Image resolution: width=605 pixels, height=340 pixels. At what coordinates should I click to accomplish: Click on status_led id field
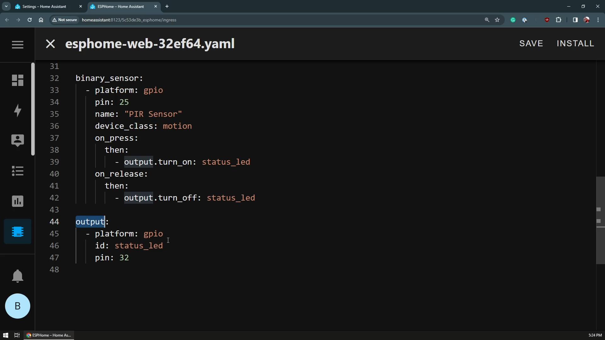[138, 246]
